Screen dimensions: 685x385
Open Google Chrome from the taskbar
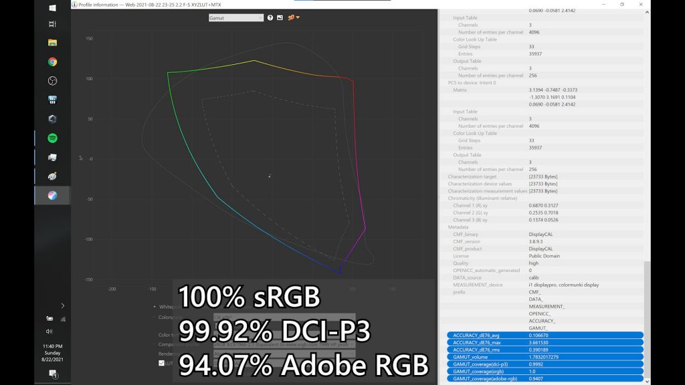tap(52, 62)
